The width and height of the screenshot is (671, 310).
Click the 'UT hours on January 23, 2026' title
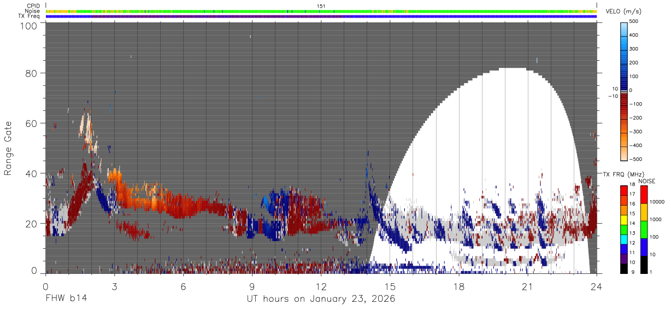pos(321,299)
